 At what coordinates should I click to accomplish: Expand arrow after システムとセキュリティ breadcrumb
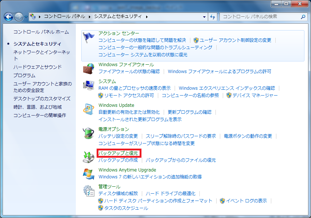click(x=147, y=17)
